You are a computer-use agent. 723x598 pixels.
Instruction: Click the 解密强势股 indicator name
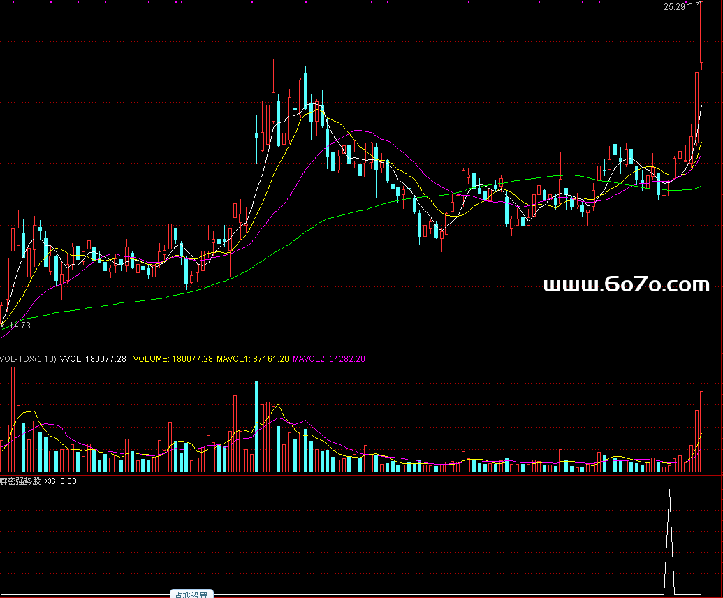click(20, 481)
